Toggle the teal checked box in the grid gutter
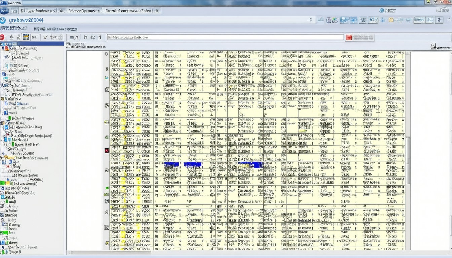The width and height of the screenshot is (452, 258). (107, 78)
